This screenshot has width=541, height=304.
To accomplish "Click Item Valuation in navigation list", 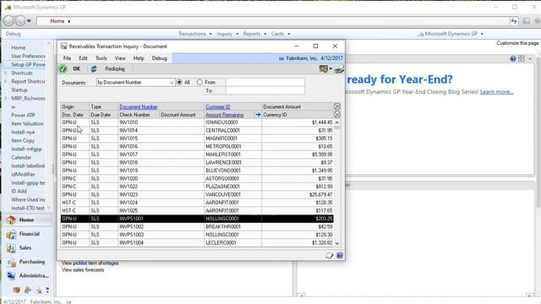I will [x=27, y=123].
